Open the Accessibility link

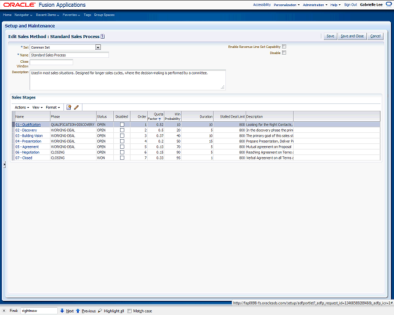[262, 5]
